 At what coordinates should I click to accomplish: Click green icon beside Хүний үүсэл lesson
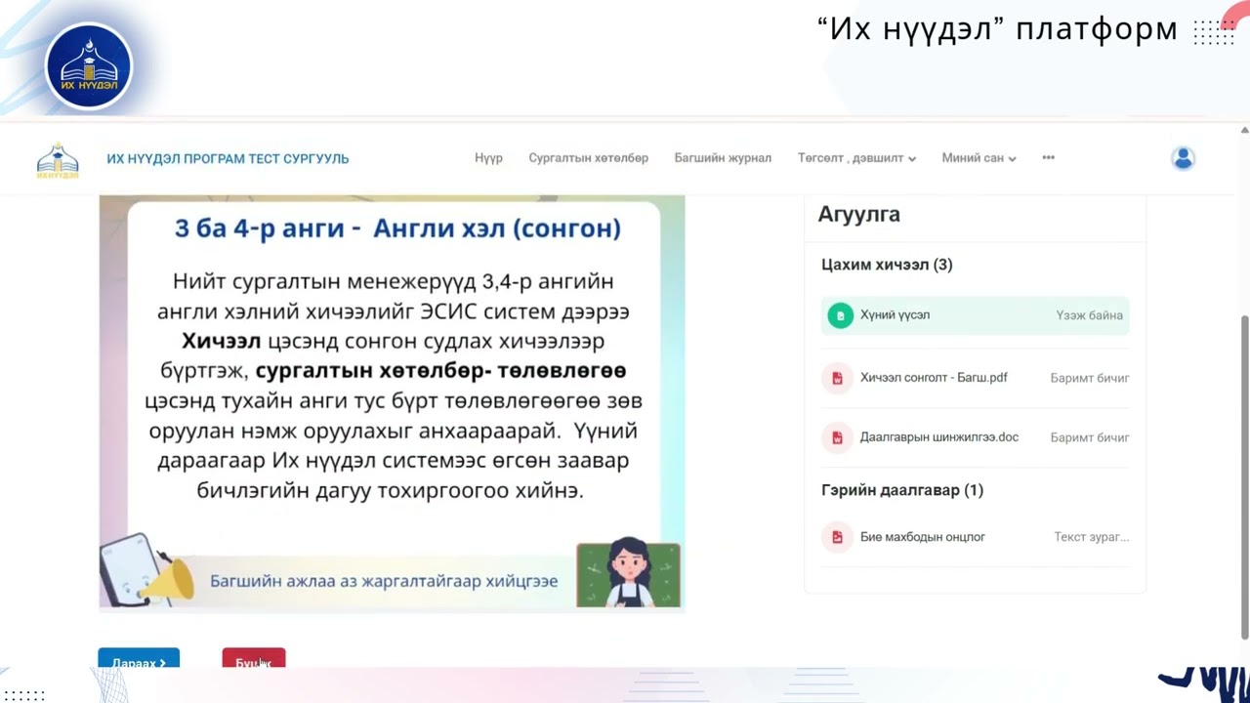[840, 315]
